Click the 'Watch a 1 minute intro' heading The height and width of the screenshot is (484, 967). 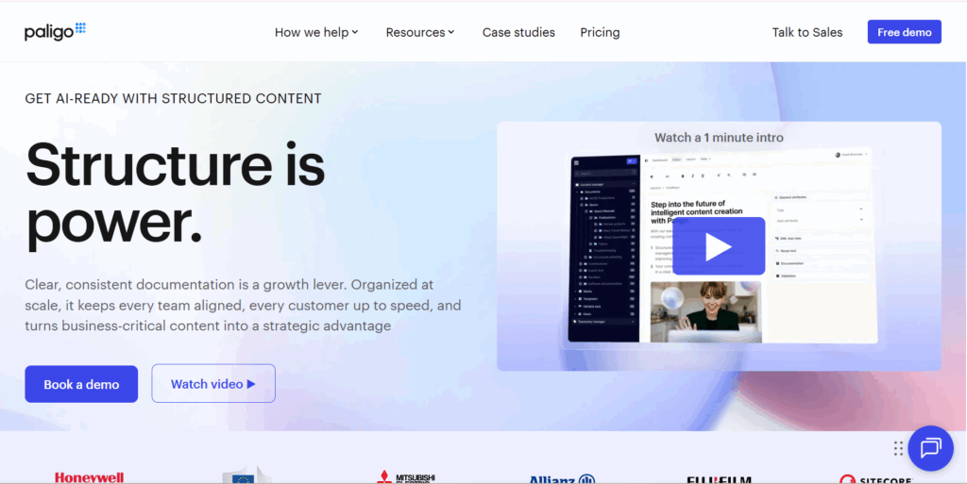click(x=719, y=138)
